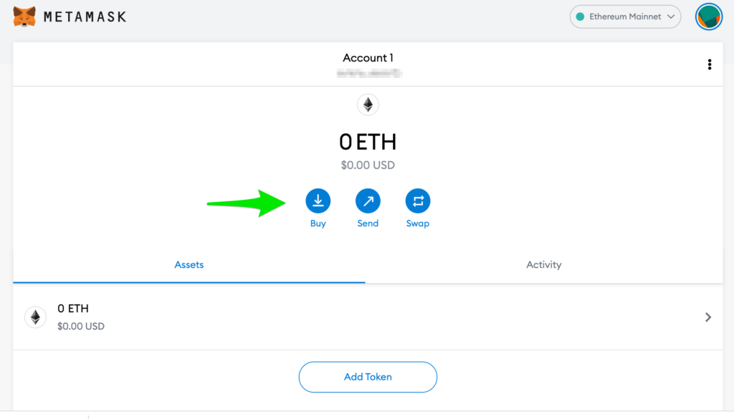
Task: Click the chevron beside Ethereum Mainnet
Action: coord(671,17)
